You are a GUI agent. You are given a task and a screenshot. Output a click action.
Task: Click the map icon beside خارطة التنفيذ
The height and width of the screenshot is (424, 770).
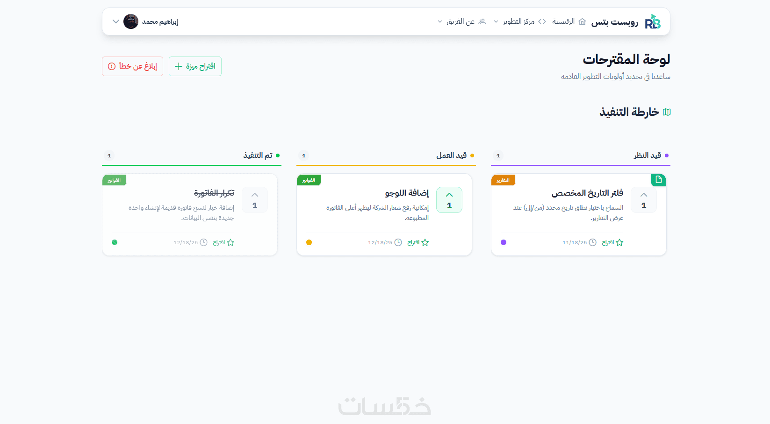(x=667, y=112)
